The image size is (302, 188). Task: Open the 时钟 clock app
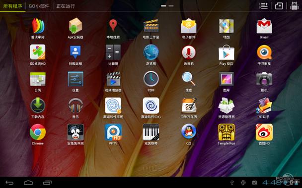coord(151,79)
